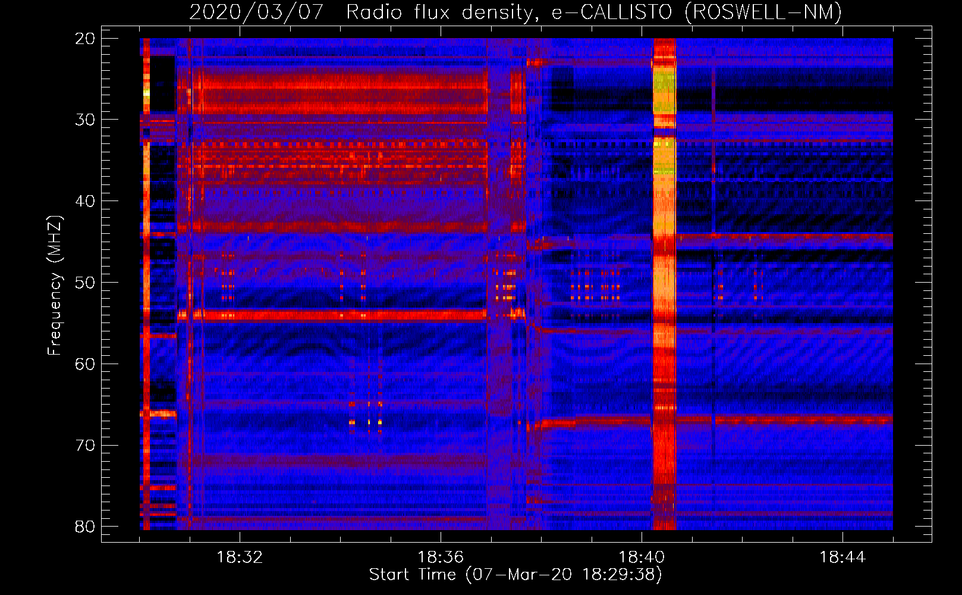Screen dimensions: 962x595
Task: Click the 18:40 time axis label
Action: [642, 558]
